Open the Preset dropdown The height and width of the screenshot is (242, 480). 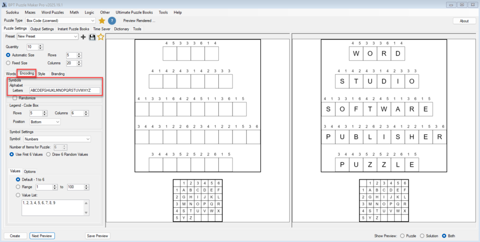pos(47,37)
